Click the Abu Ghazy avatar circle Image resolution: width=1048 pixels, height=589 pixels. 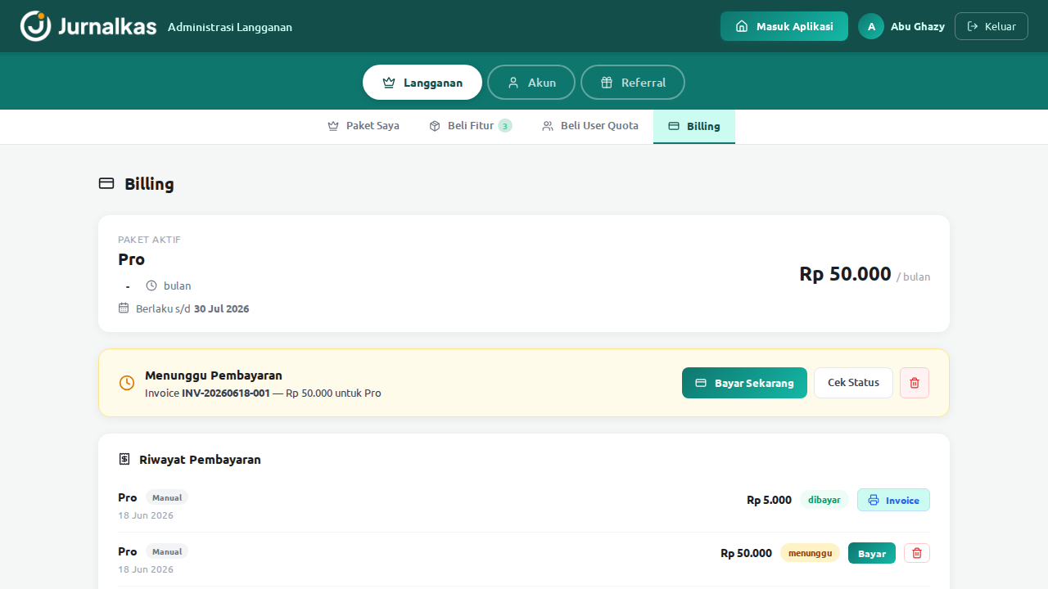coord(871,26)
